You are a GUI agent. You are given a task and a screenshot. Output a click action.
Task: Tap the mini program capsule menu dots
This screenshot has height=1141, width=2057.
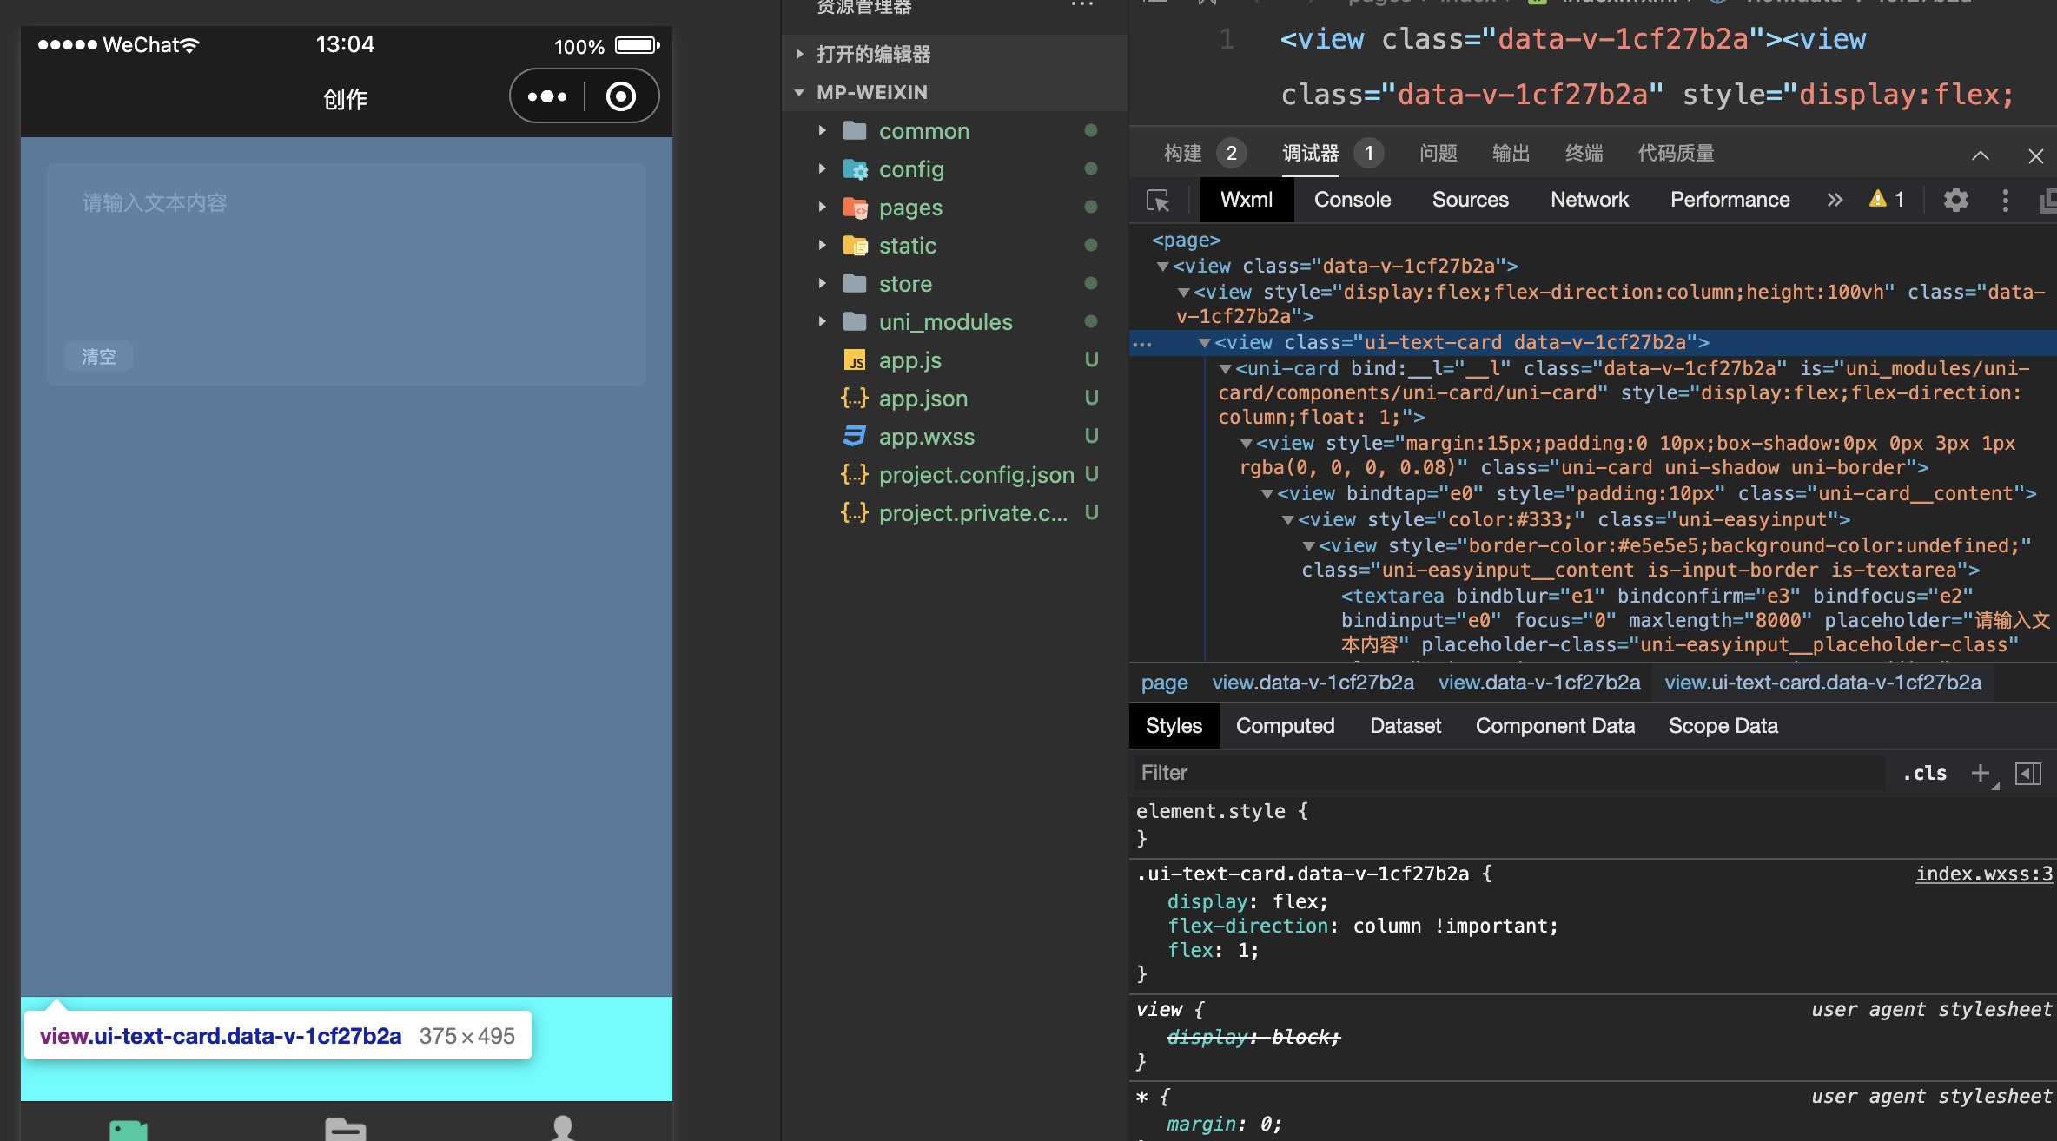pos(547,96)
